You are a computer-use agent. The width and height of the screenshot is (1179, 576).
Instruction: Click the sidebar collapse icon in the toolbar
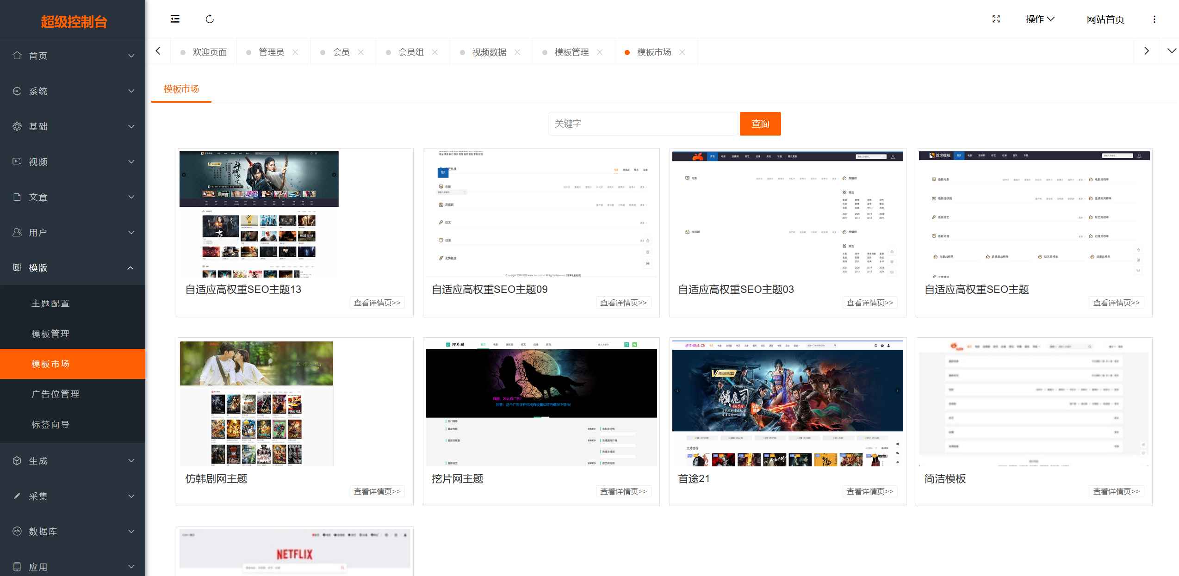(x=175, y=19)
